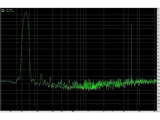Click the 30 label at the frequency axis start
The height and width of the screenshot is (120, 160).
click(x=11, y=112)
